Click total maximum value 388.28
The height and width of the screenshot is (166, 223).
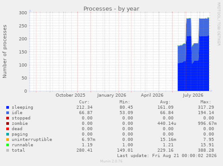point(206,150)
